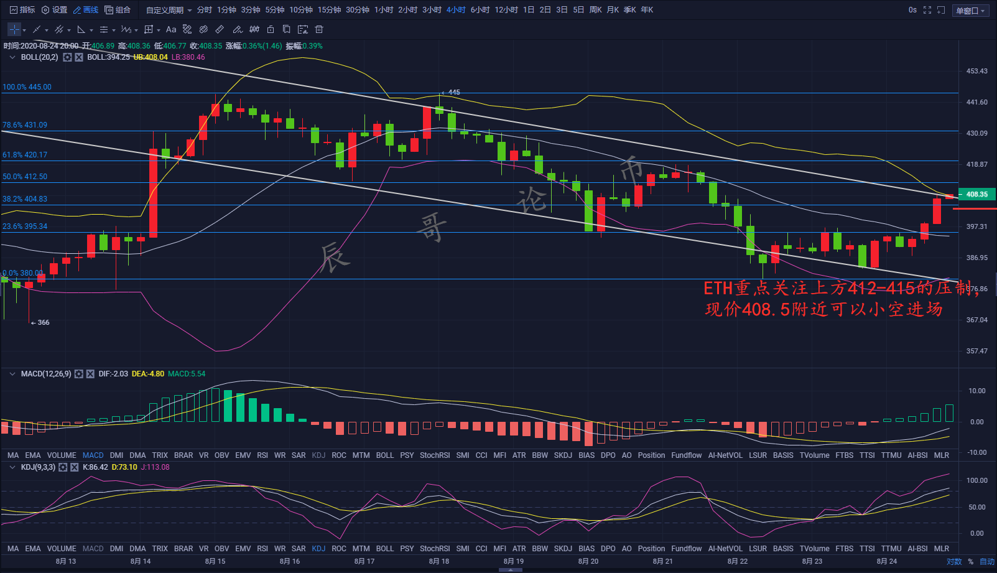
Task: Toggle the 画线 drawing tools
Action: [86, 10]
